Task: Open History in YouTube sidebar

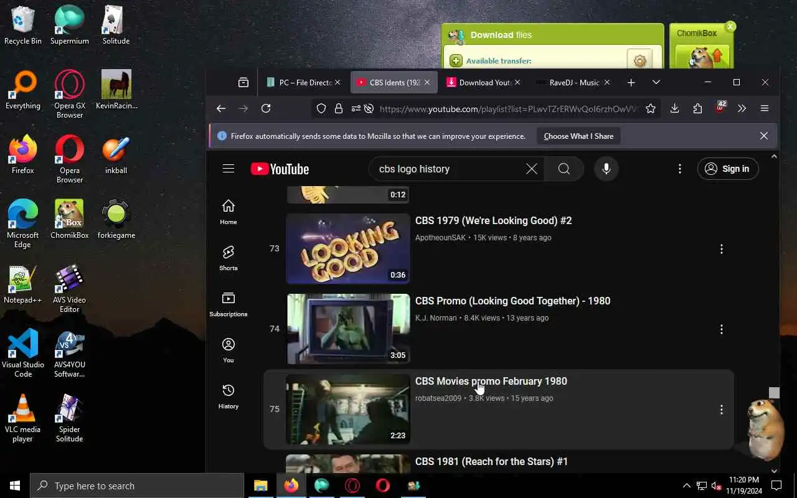Action: click(x=229, y=396)
